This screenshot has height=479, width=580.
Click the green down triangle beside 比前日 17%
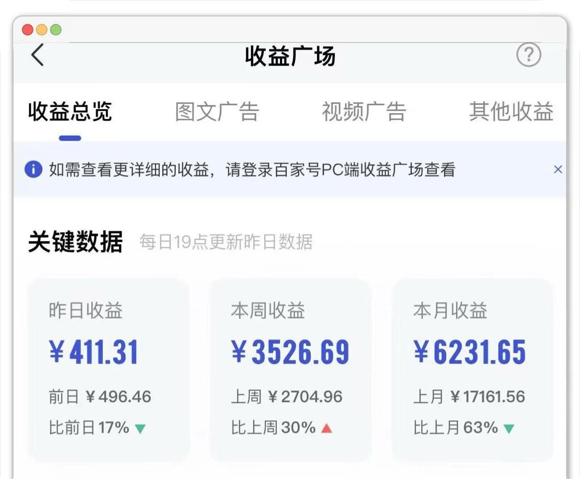[140, 429]
